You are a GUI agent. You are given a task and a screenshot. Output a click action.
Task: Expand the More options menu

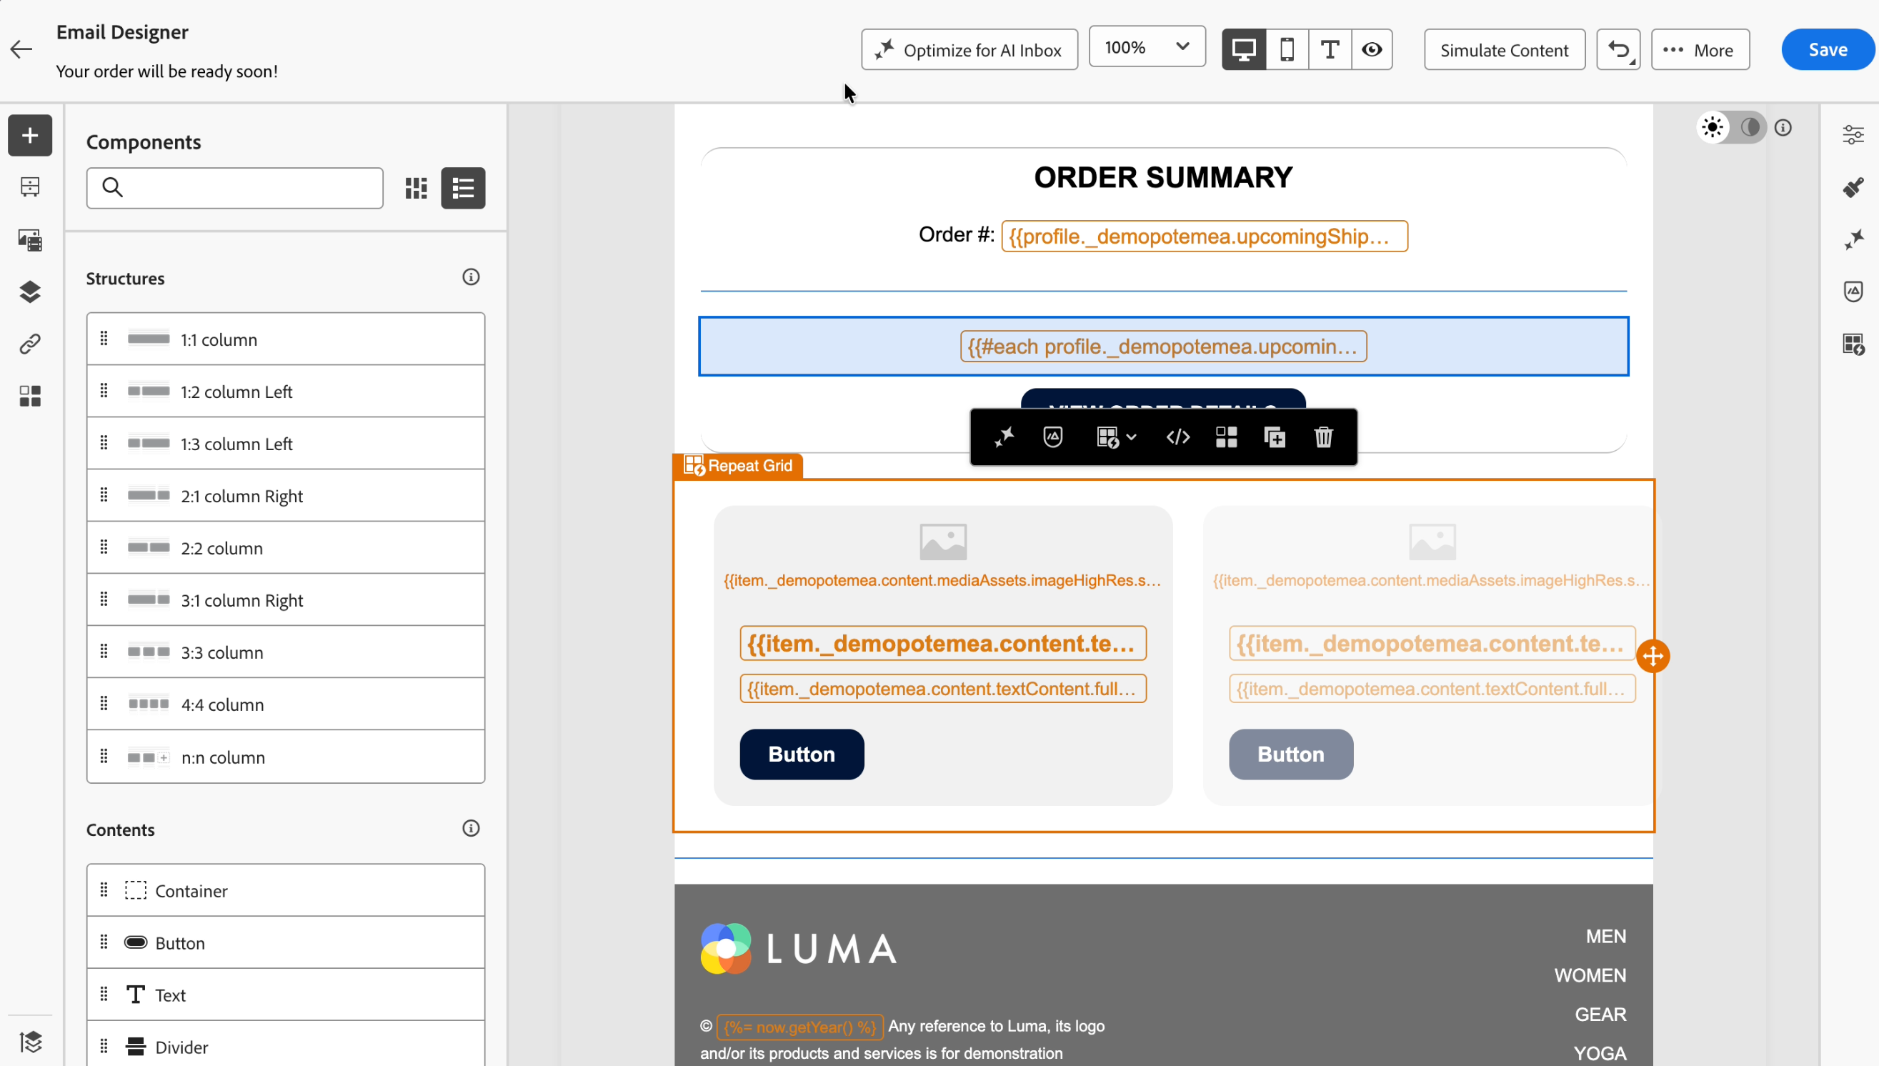point(1700,50)
